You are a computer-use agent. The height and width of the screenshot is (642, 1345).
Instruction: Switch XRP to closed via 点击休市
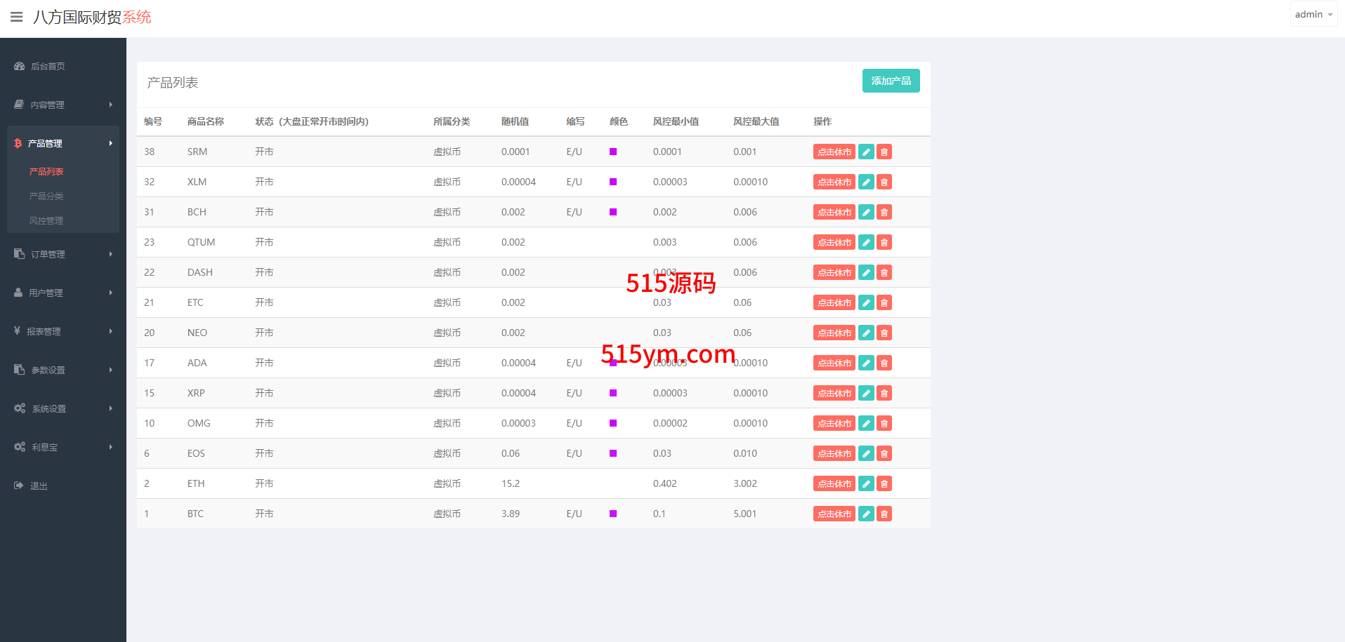[834, 393]
